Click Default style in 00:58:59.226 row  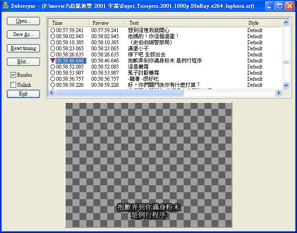pos(255,85)
